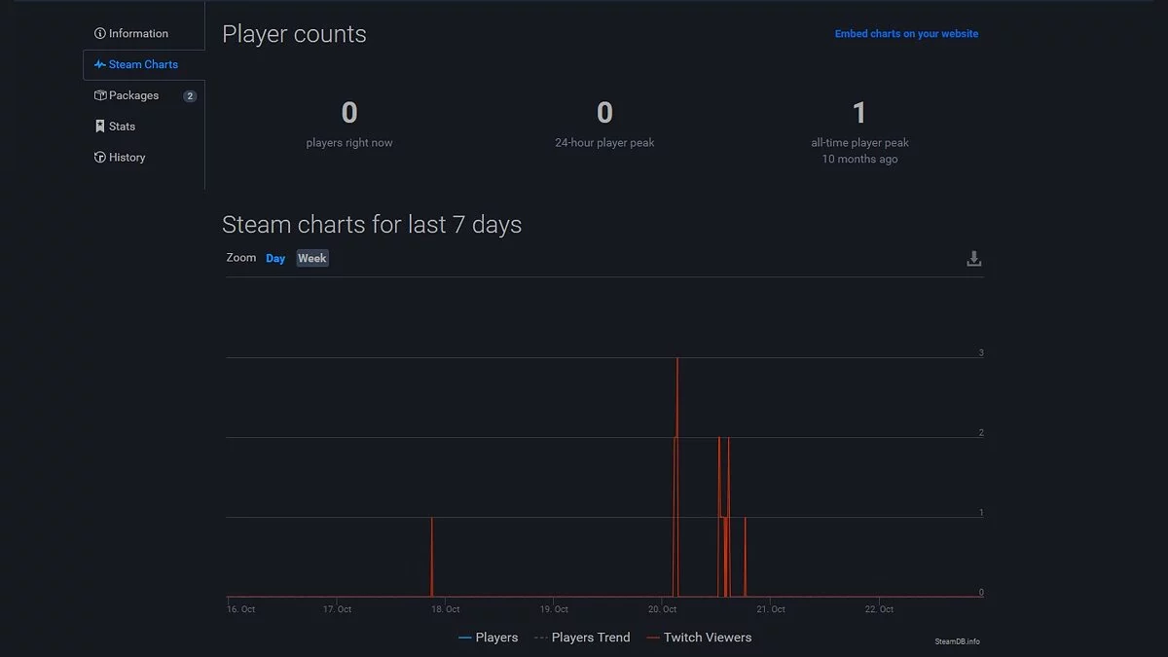
Task: Click the y-axis label 1
Action: [981, 513]
